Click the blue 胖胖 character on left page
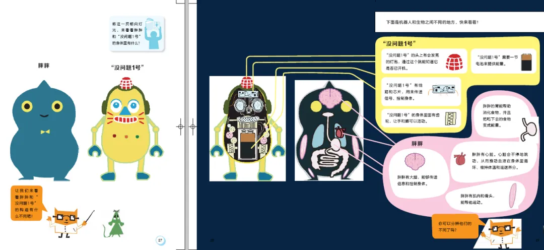544x250 pixels. tap(44, 131)
